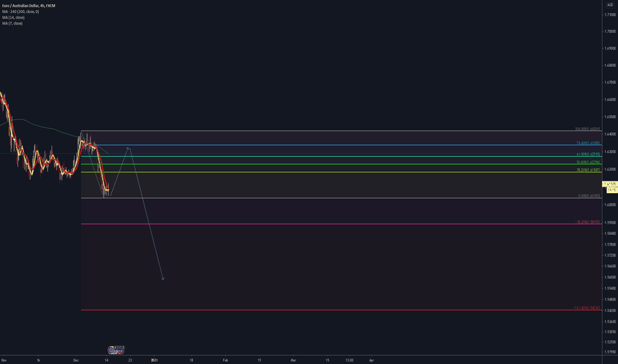Select the teal 61.80% Fibonacci level line
Image resolution: width=618 pixels, height=364 pixels.
pyautogui.click(x=341, y=156)
